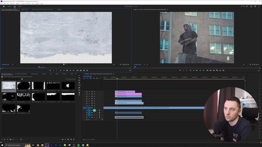Create new bin in Project panel
This screenshot has height=147, width=262.
pyautogui.click(x=68, y=139)
